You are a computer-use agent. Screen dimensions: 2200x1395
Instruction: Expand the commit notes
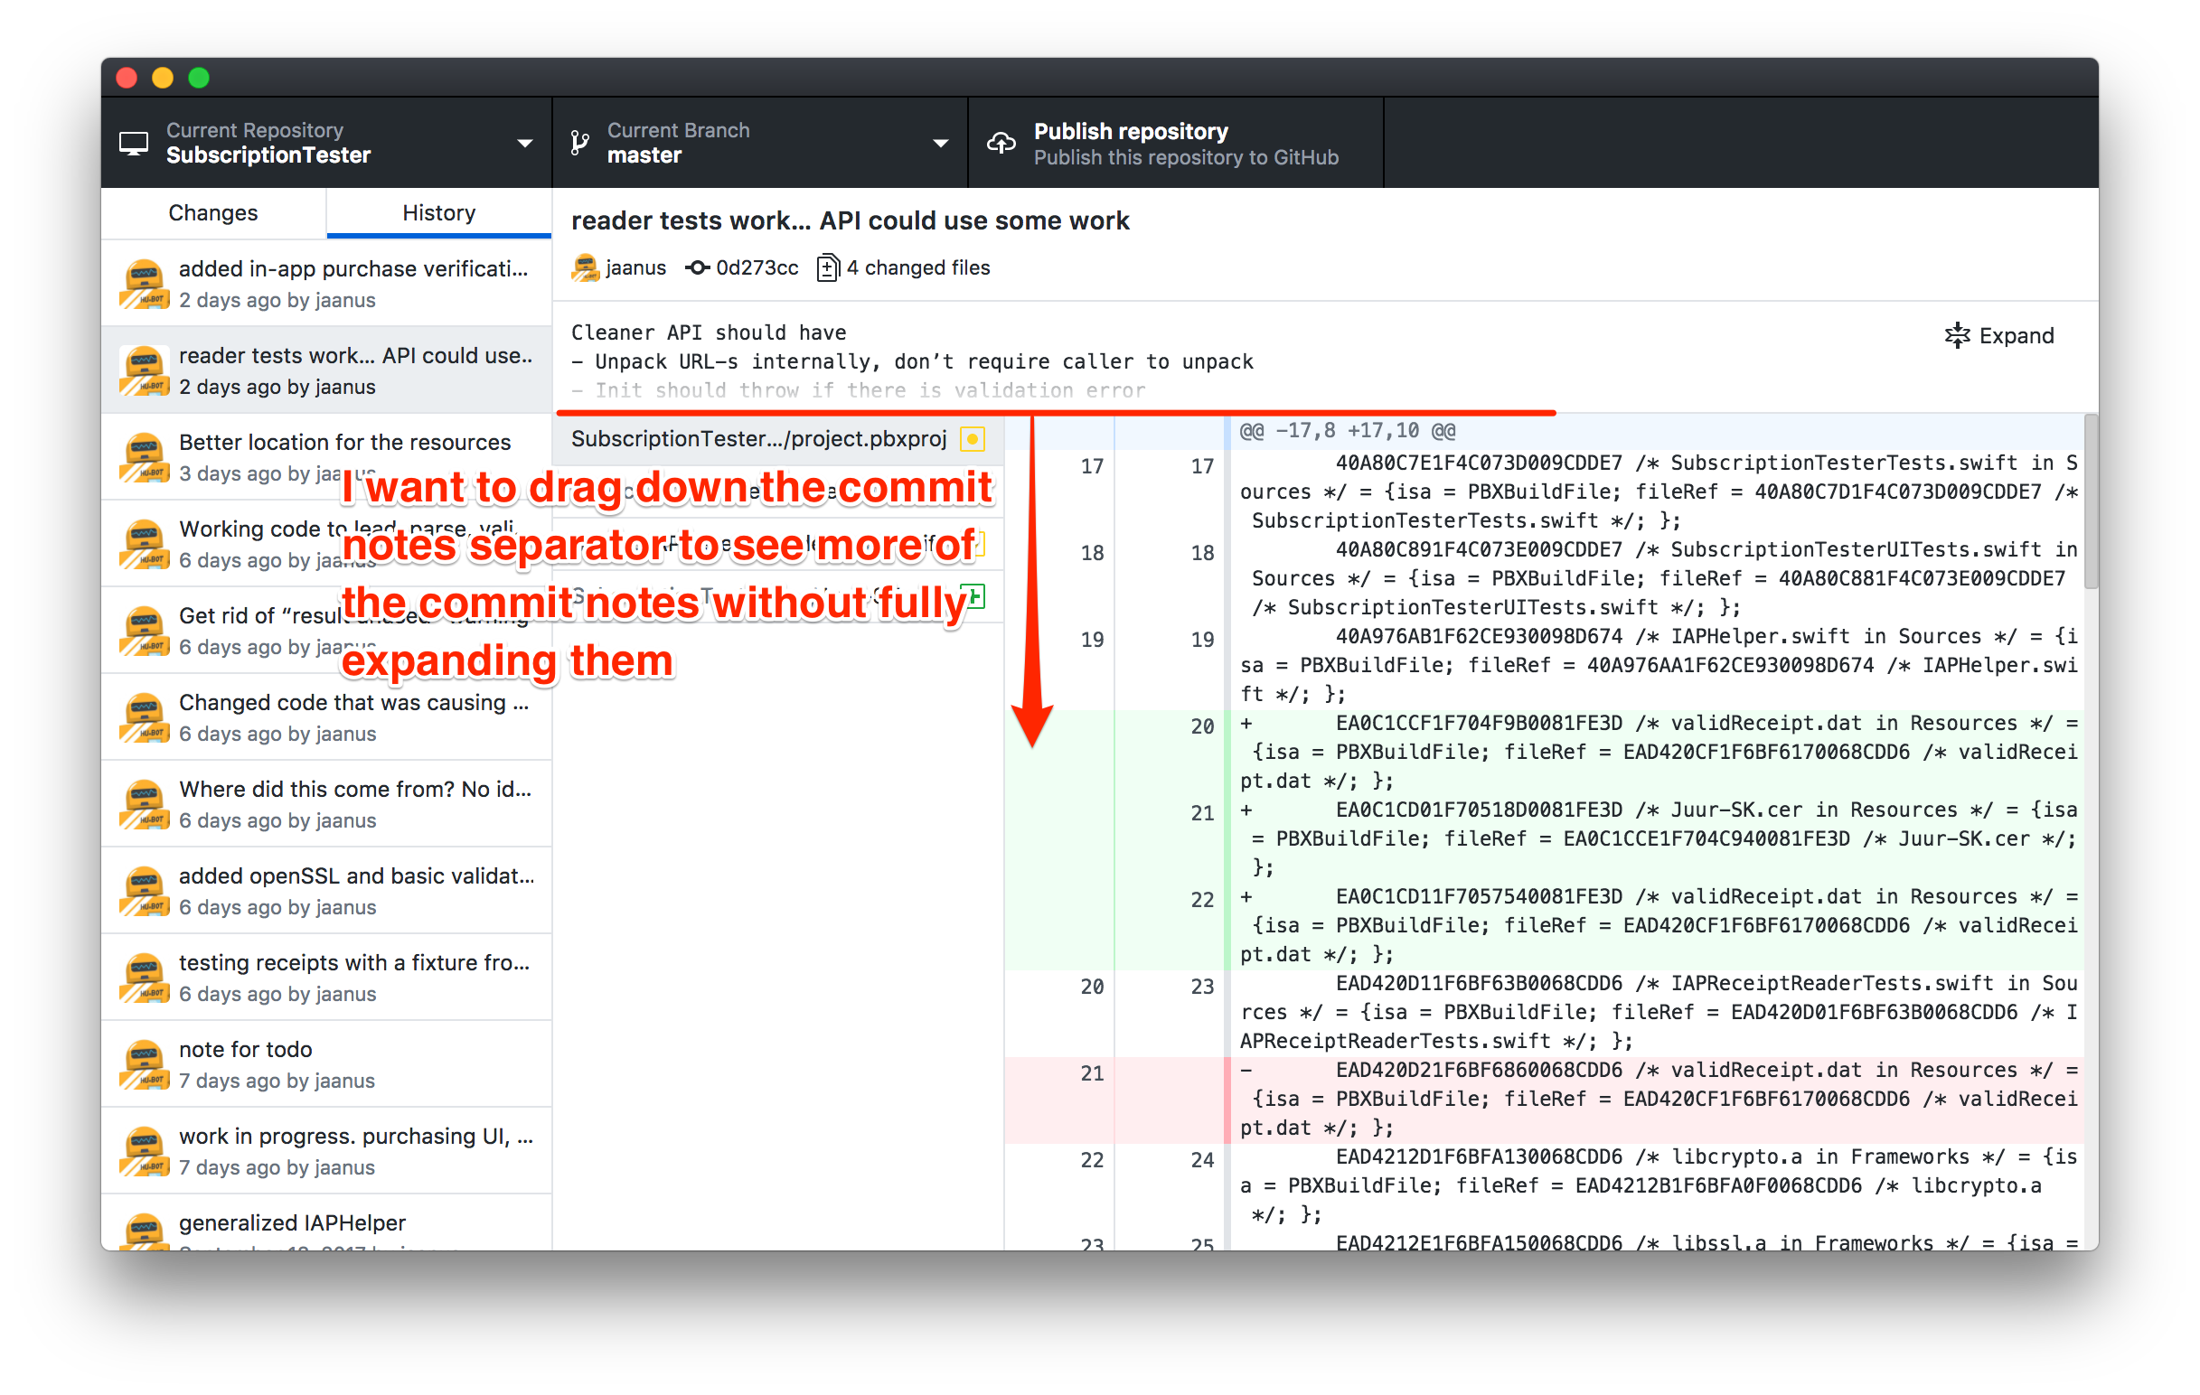tap(1999, 335)
